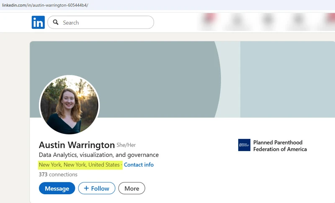Click the plus icon inside Follow

tap(86, 188)
